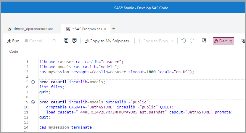Click 'outcaslib' option on line 9
Viewport: 246px width, 133px height.
(116, 102)
